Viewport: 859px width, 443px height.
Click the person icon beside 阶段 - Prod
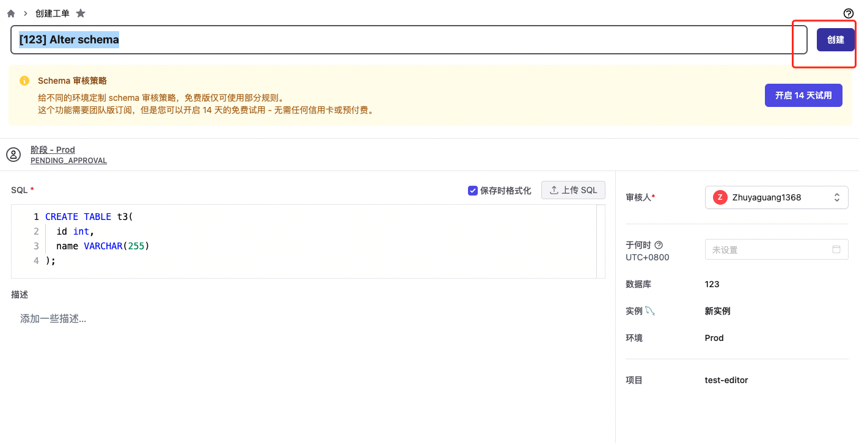pyautogui.click(x=13, y=155)
